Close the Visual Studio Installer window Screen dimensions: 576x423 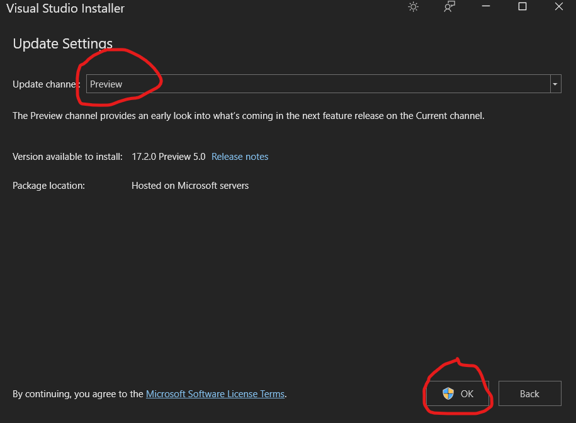tap(559, 8)
